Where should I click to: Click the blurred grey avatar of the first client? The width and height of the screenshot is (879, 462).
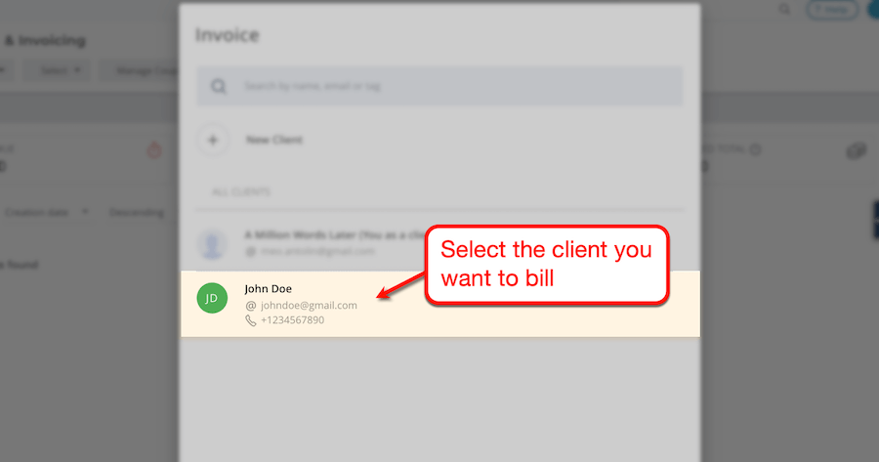click(212, 244)
